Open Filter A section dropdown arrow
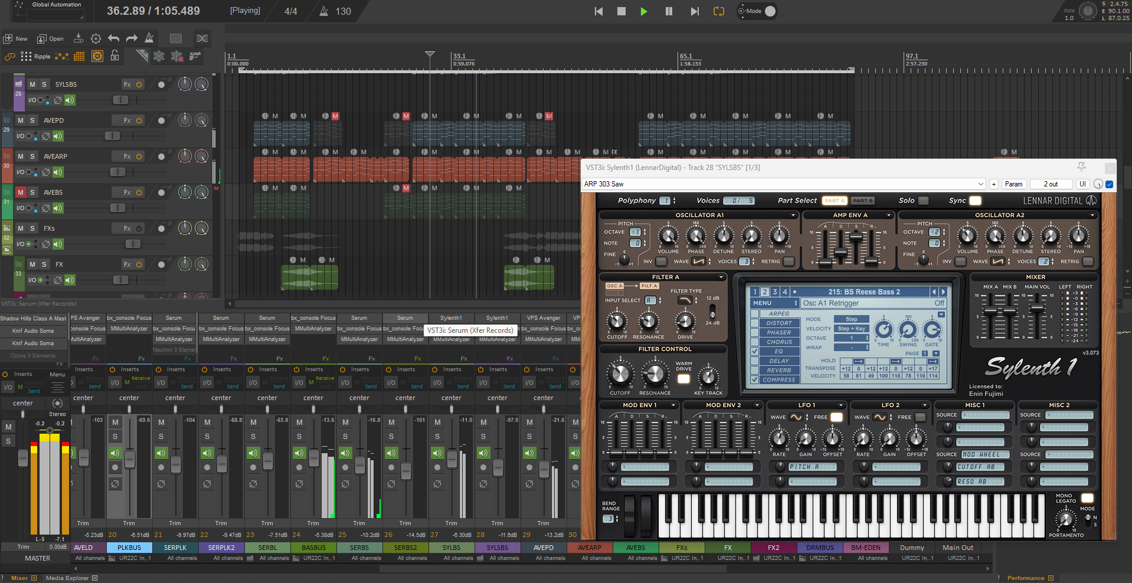1132x583 pixels. click(721, 277)
